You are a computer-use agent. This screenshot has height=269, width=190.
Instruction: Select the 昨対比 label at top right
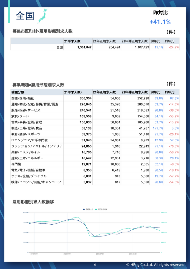tap(160, 12)
